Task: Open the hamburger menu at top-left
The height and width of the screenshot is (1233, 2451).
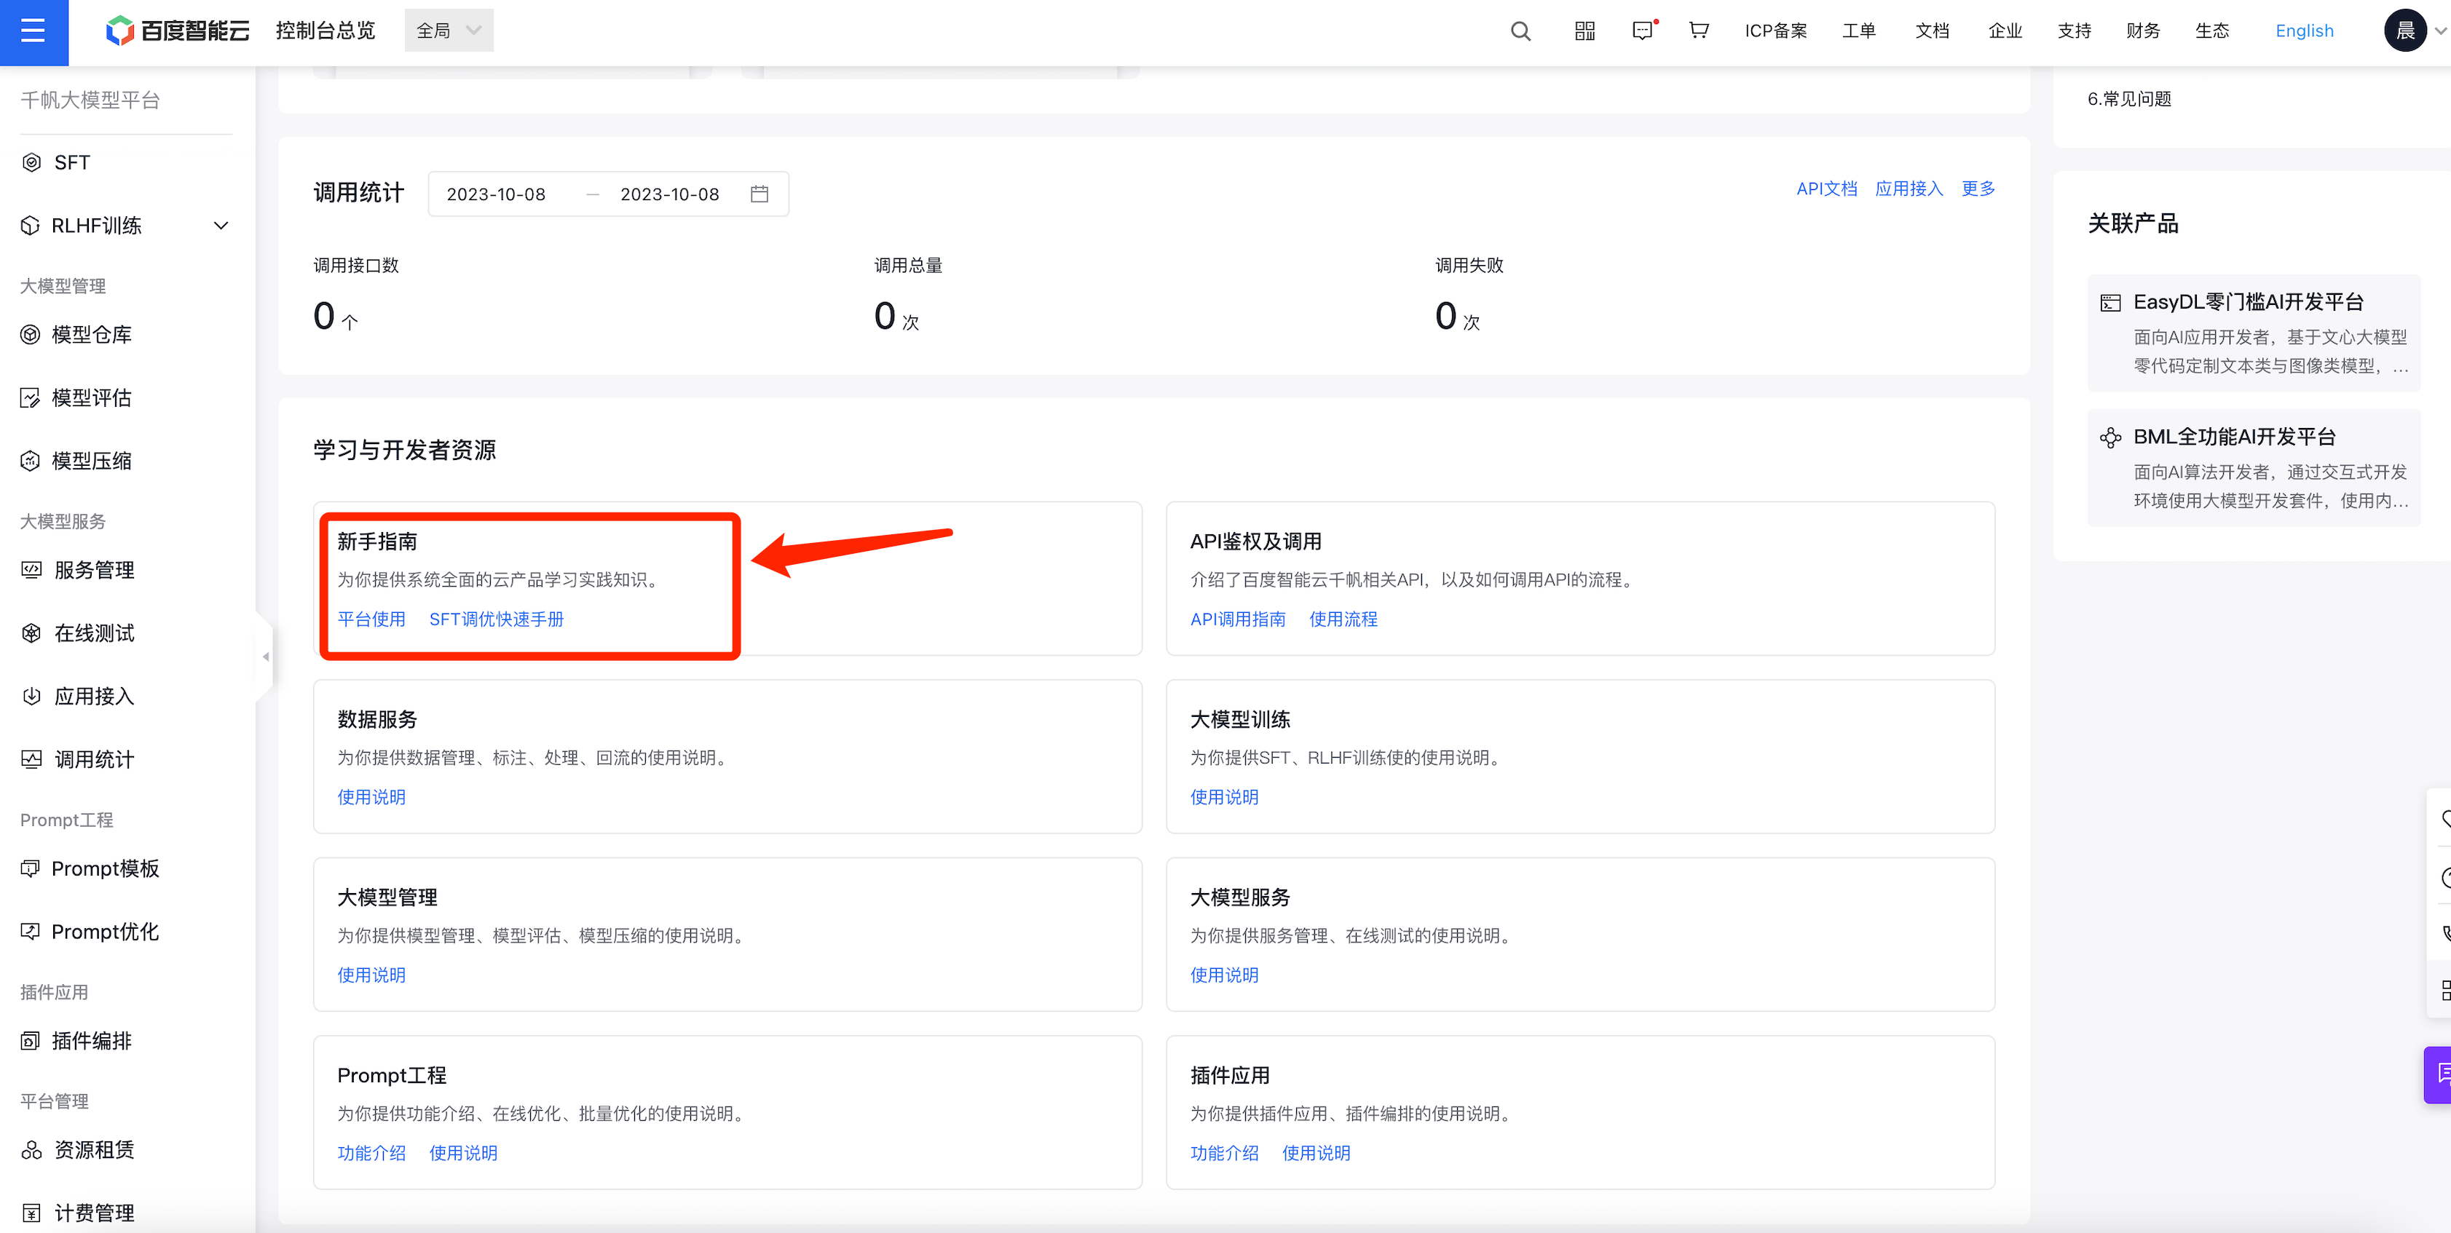Action: click(33, 31)
